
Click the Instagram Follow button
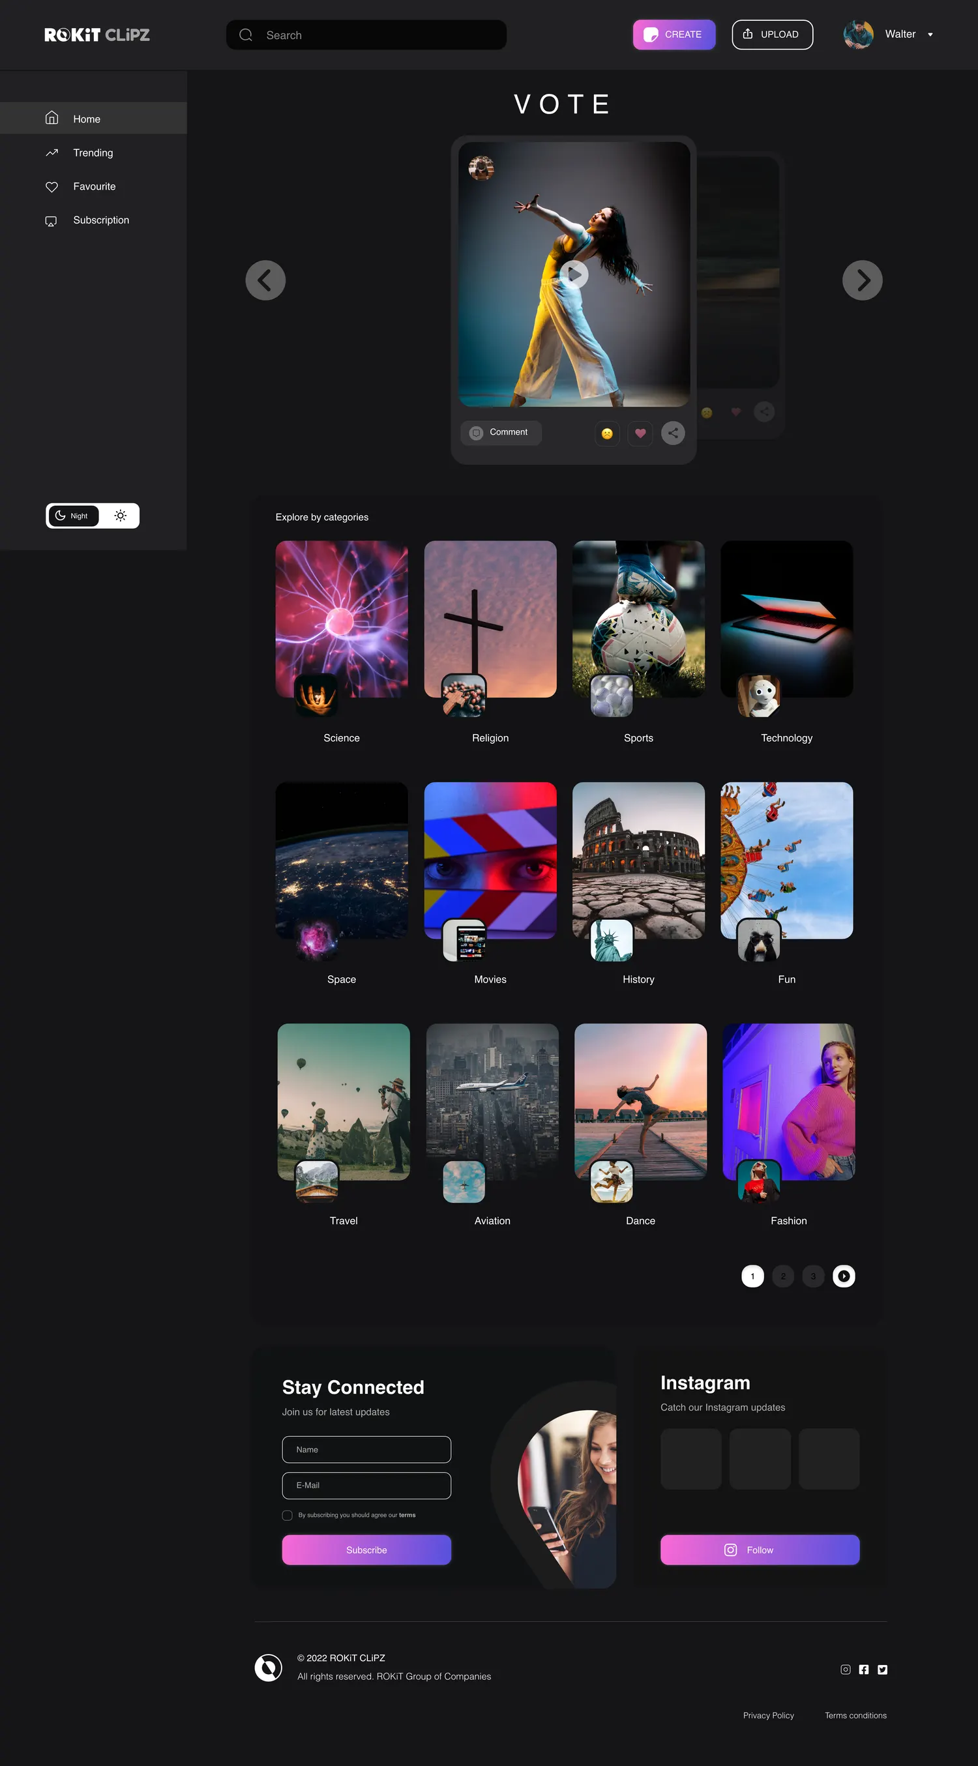pos(759,1550)
